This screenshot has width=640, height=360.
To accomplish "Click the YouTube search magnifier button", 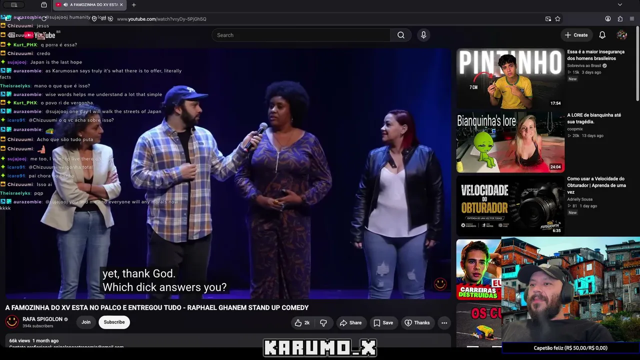I will coord(401,35).
